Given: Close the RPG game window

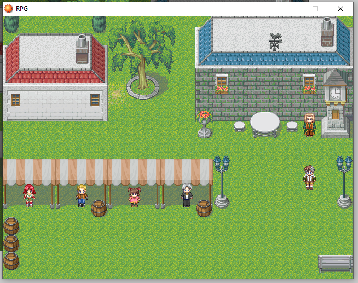Looking at the screenshot, I should pos(340,9).
